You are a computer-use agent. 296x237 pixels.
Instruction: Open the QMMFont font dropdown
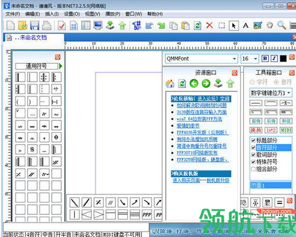(235, 59)
